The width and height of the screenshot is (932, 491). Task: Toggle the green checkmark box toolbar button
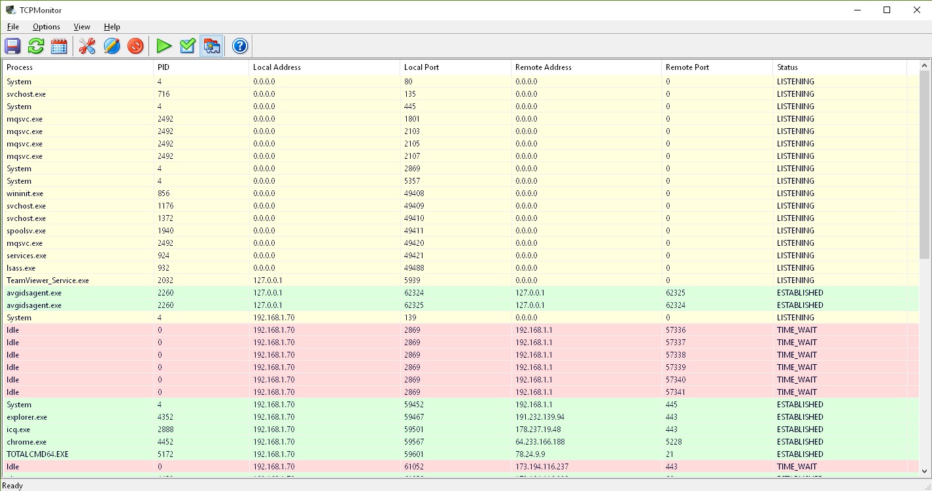(188, 46)
